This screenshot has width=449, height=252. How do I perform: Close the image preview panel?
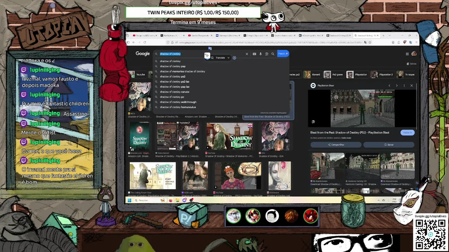click(x=411, y=85)
